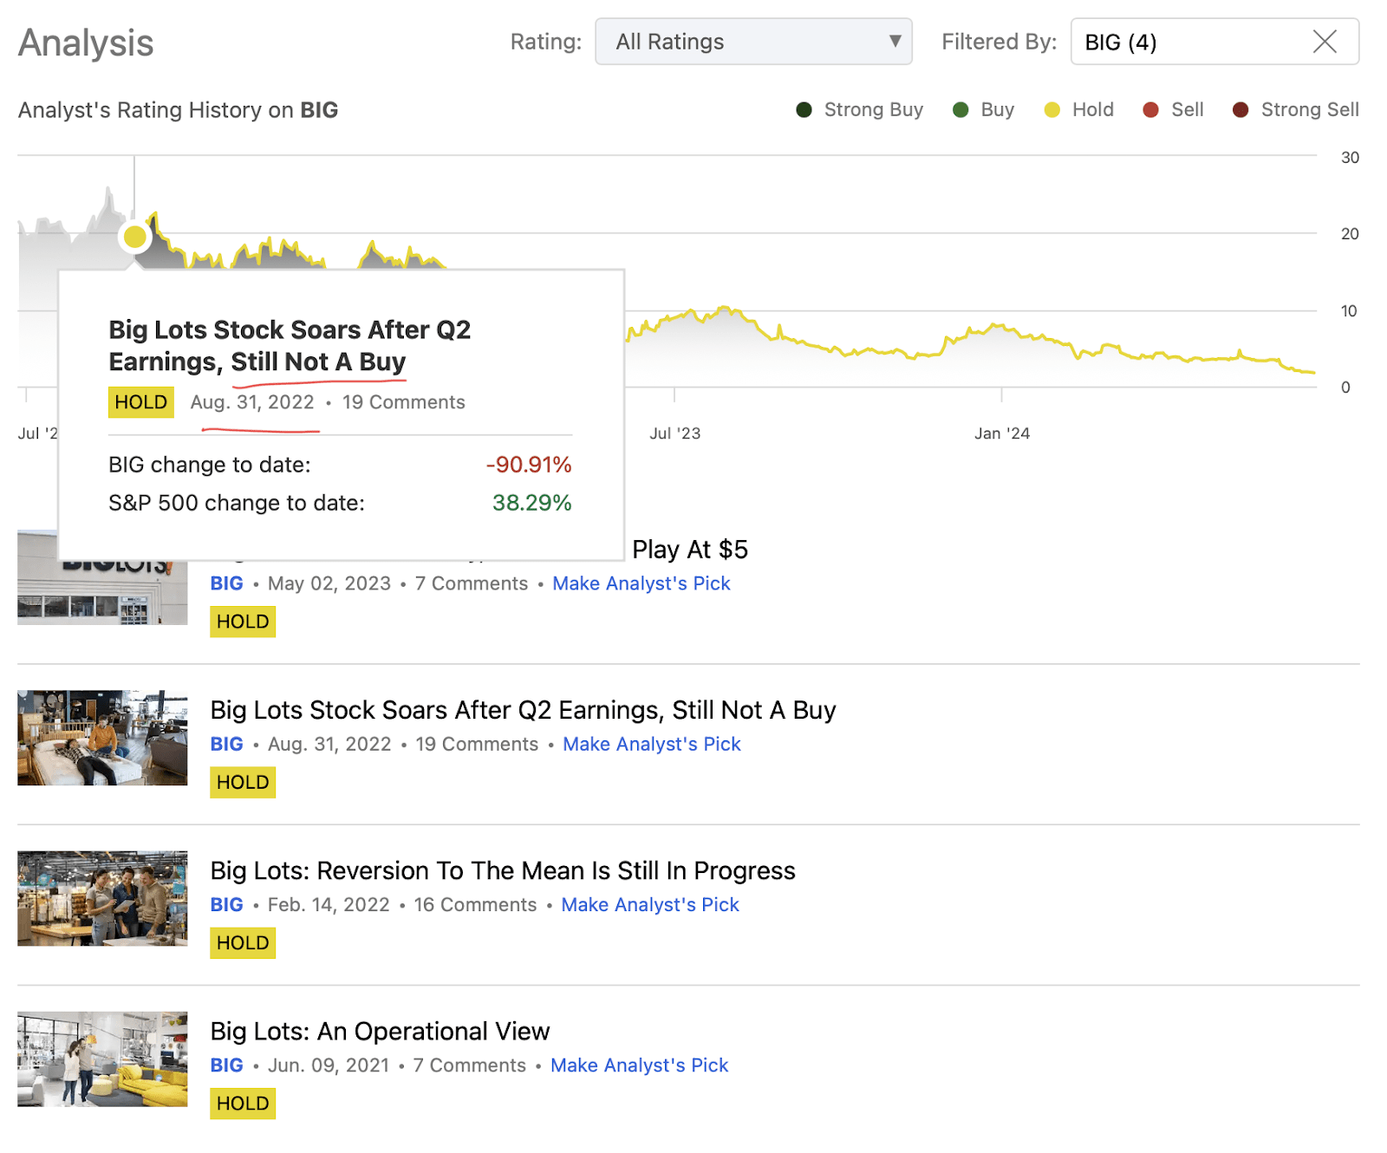
Task: Clear the BIG (4) filter
Action: [1324, 42]
